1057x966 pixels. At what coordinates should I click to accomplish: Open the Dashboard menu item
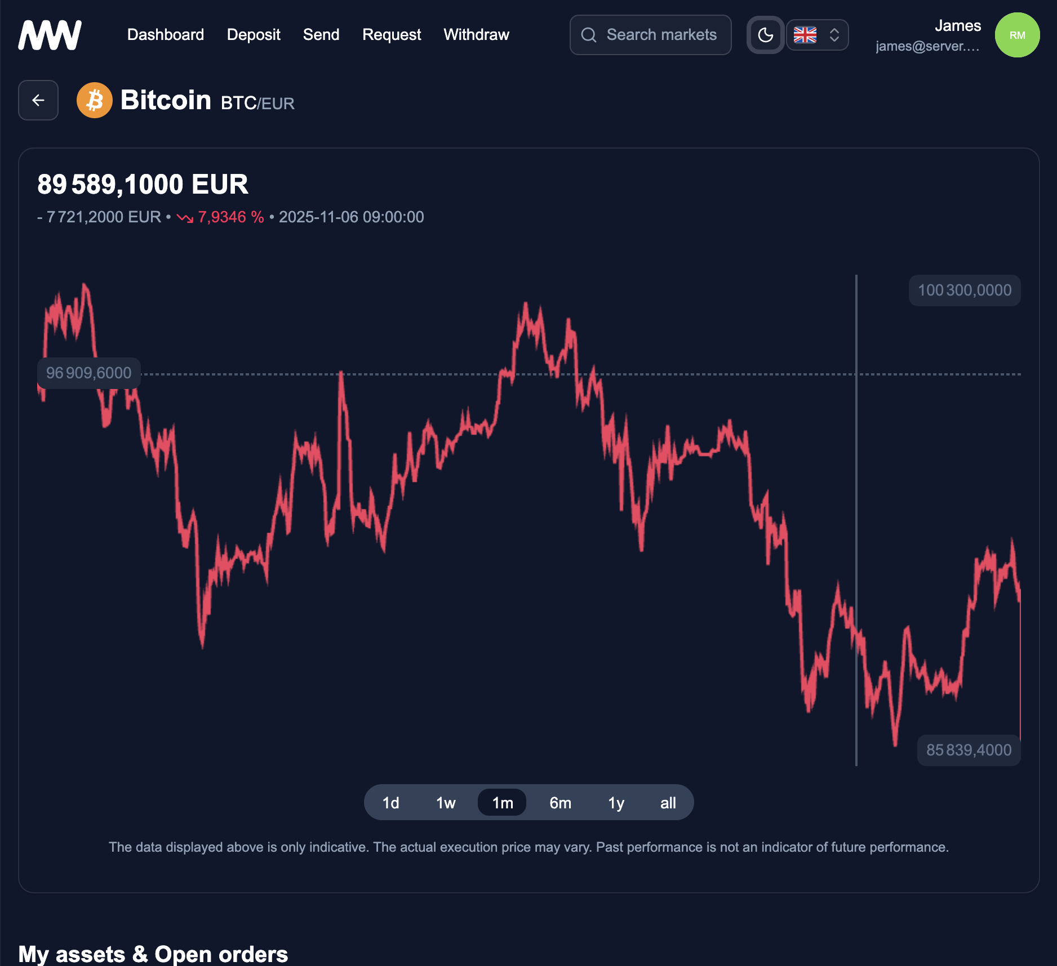click(x=166, y=34)
